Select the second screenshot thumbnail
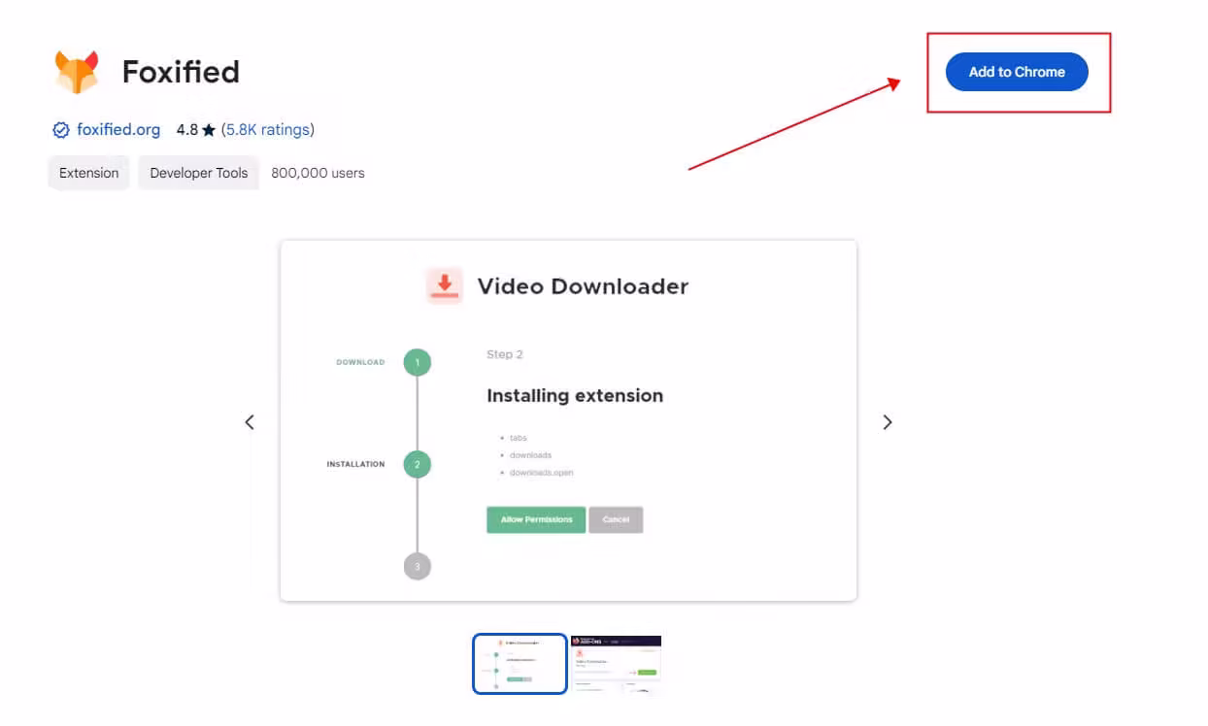The height and width of the screenshot is (726, 1208). [x=616, y=664]
